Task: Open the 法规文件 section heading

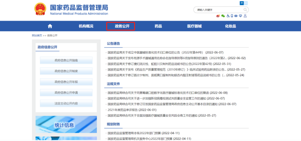Action: point(113,84)
